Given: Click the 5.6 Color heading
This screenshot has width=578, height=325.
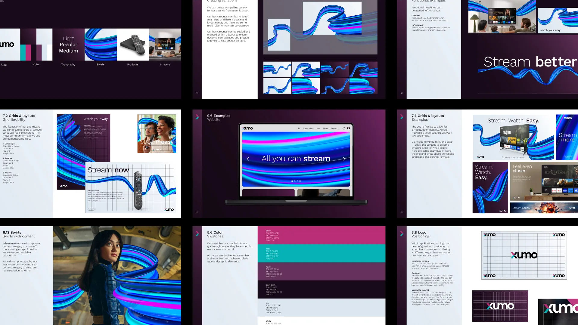Looking at the screenshot, I should coord(215,232).
